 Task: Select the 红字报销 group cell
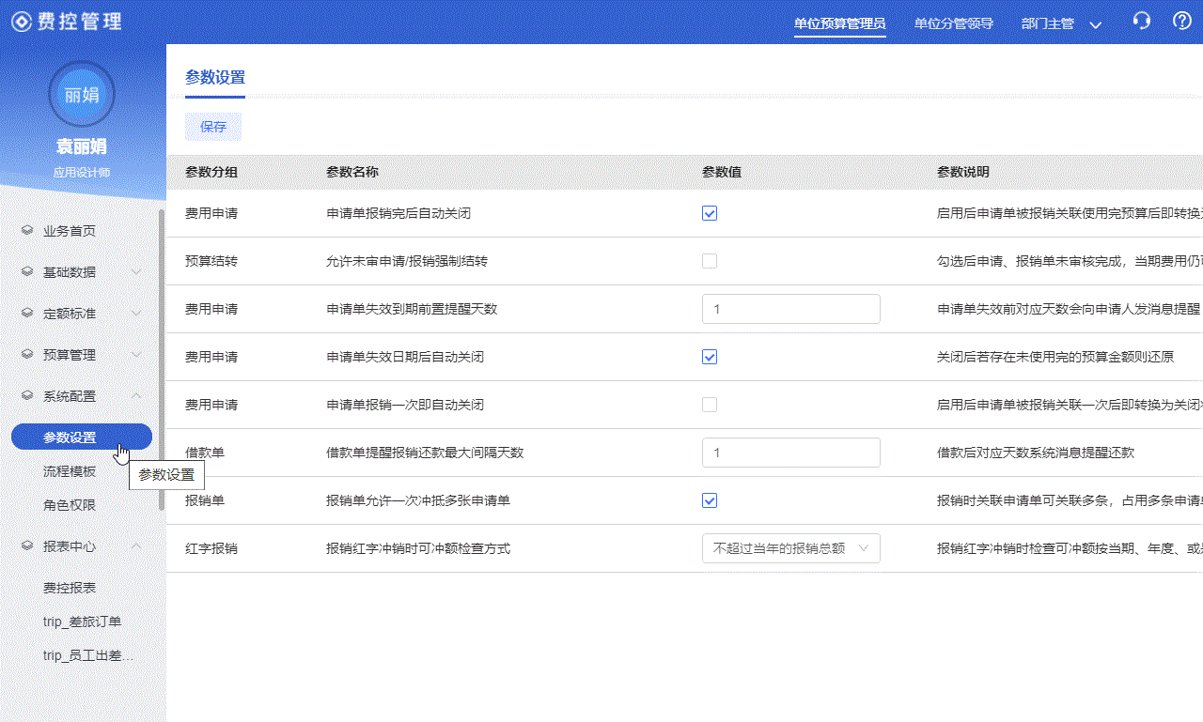tap(211, 548)
